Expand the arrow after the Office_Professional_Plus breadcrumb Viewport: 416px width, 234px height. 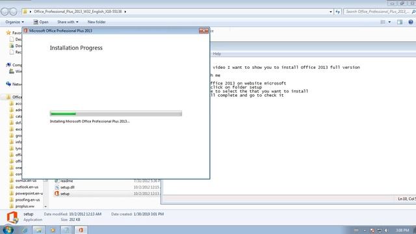click(125, 12)
